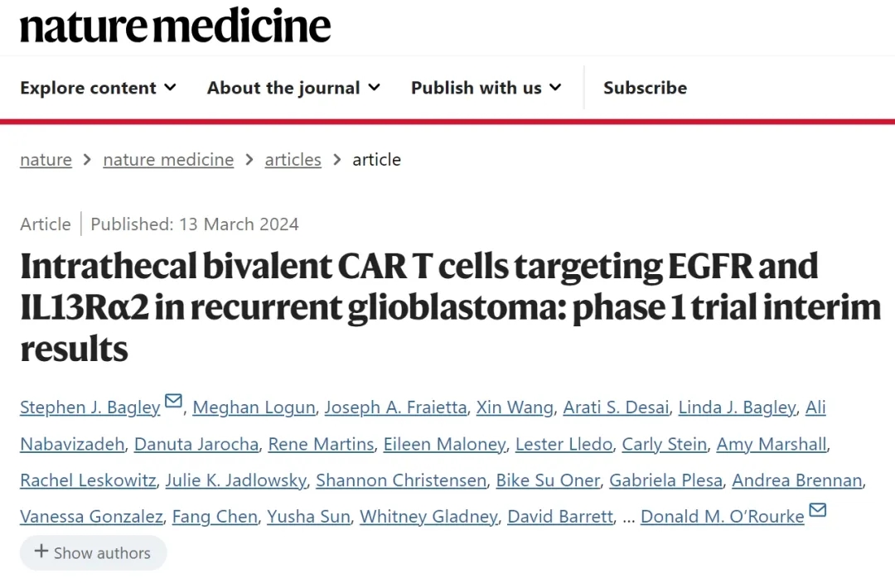The width and height of the screenshot is (895, 583).
Task: Navigate to the articles breadcrumb
Action: pos(293,160)
